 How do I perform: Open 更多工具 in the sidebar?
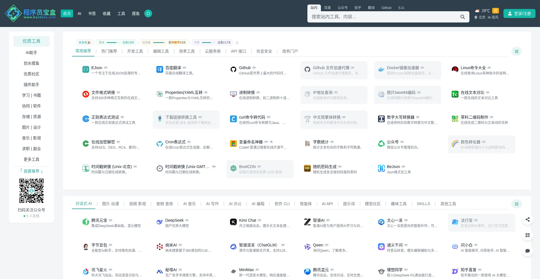(x=31, y=159)
